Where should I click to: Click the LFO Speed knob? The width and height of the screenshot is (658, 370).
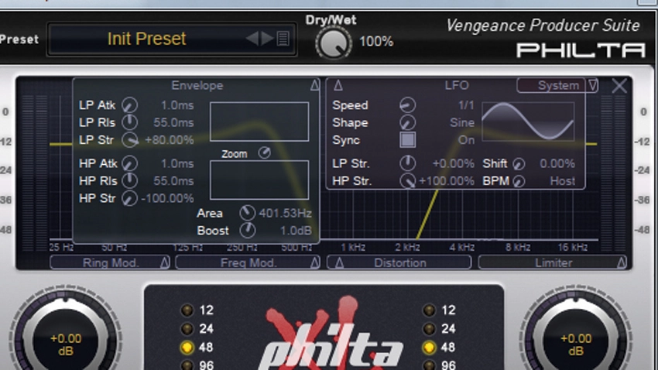[407, 104]
